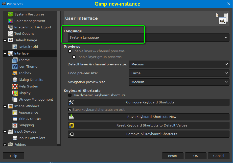Toggle Enable layer & channel previews checkbox
Viewport: 233px width, 163px height.
[x=70, y=51]
